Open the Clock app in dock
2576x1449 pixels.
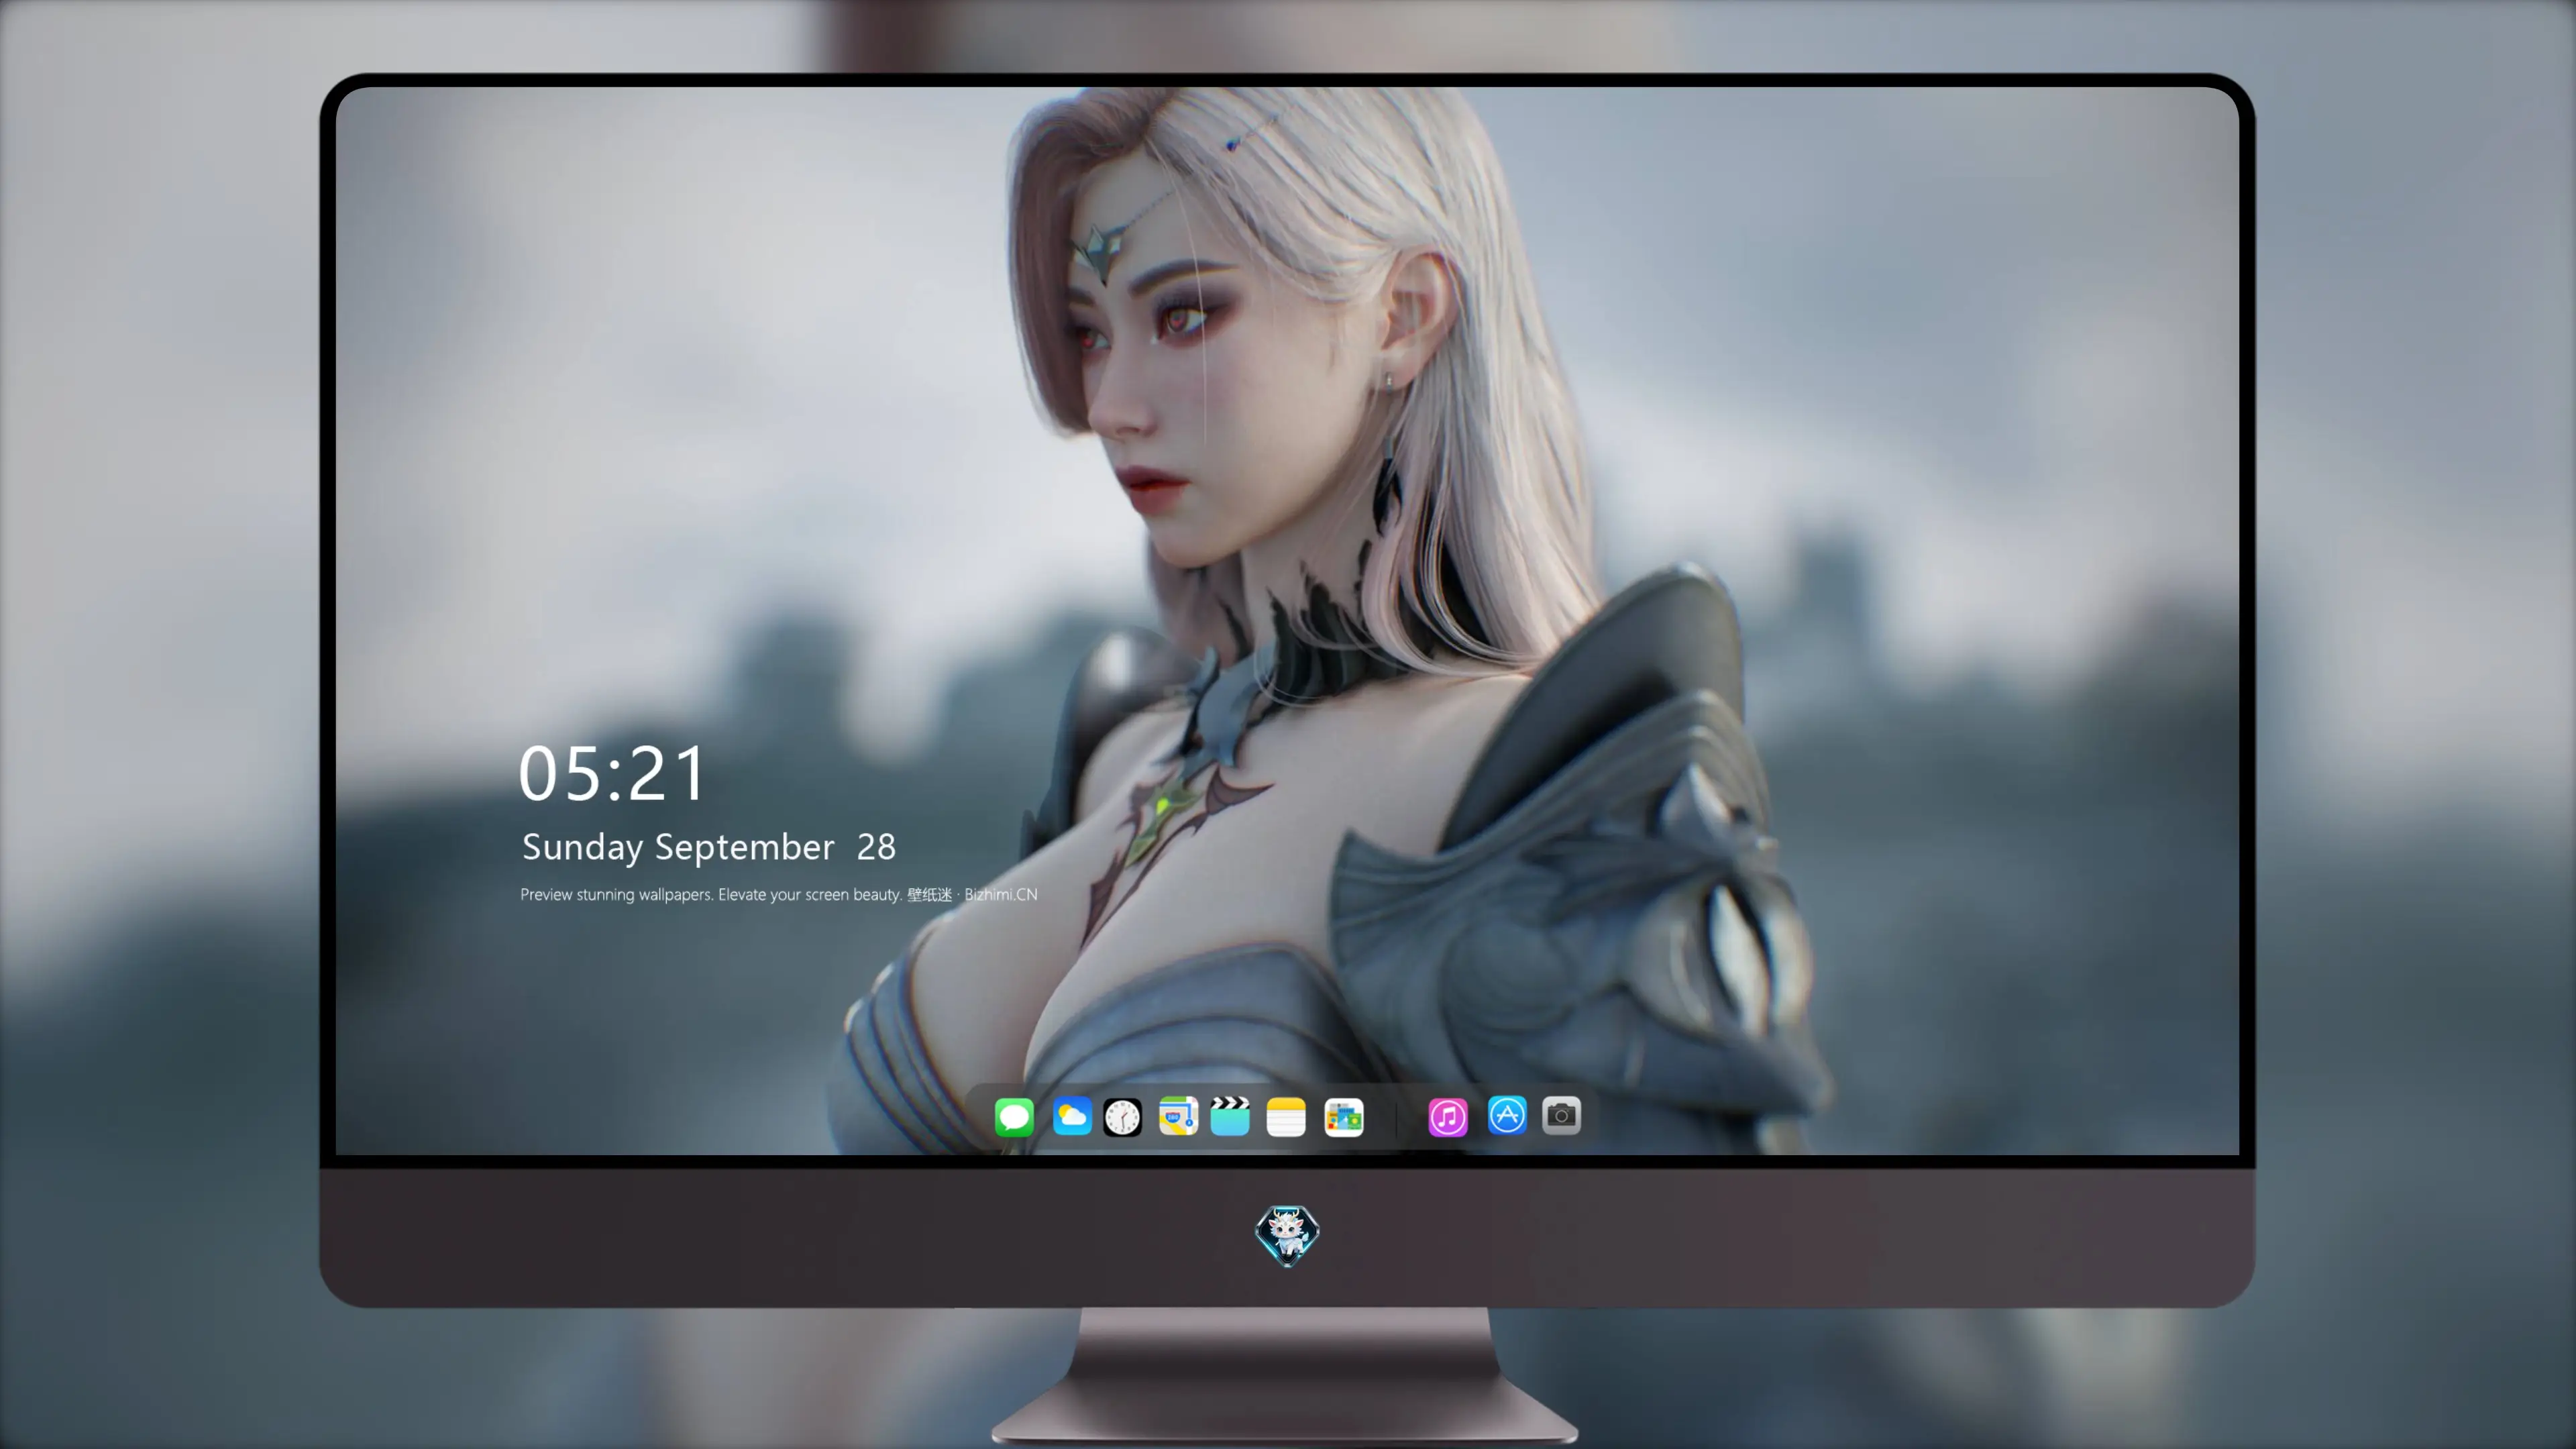pos(1122,1117)
